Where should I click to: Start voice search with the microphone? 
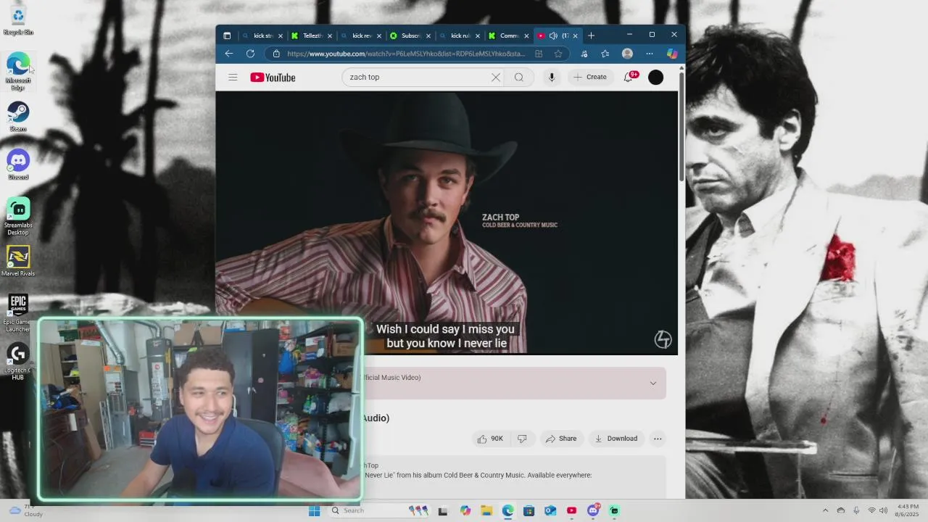click(552, 77)
